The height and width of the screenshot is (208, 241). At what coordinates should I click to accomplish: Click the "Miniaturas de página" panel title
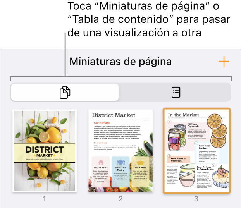pos(120,62)
